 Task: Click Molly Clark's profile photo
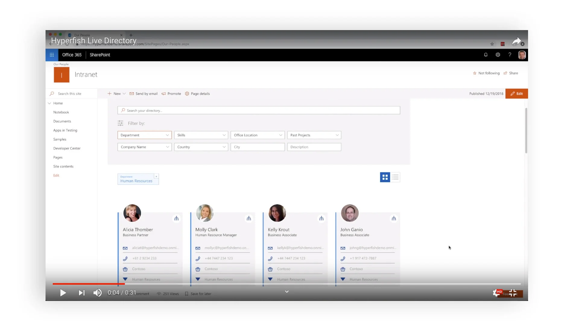click(x=205, y=213)
